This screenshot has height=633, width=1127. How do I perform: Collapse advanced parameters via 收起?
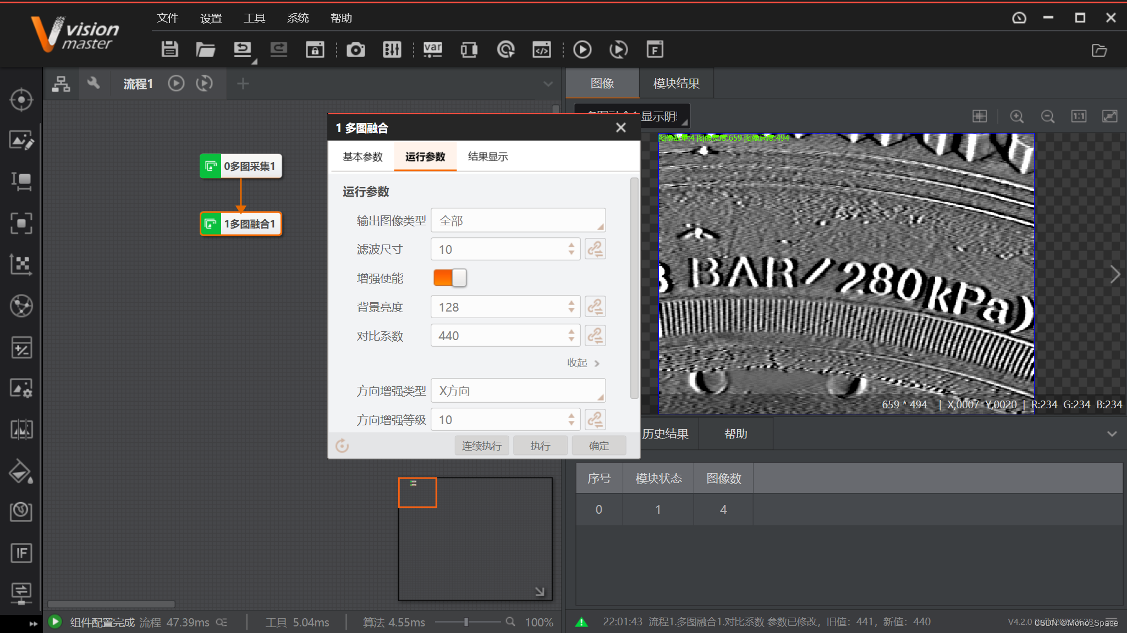click(x=578, y=363)
